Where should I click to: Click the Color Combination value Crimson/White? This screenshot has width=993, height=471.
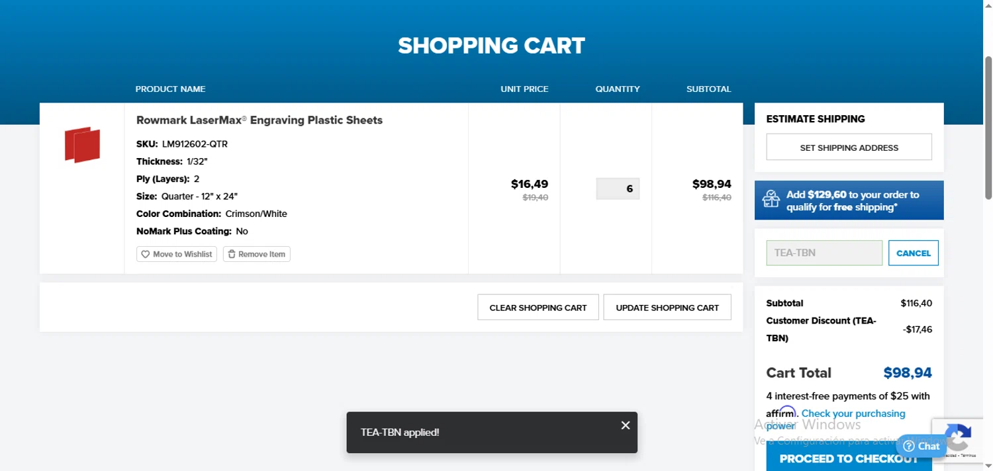(x=256, y=214)
